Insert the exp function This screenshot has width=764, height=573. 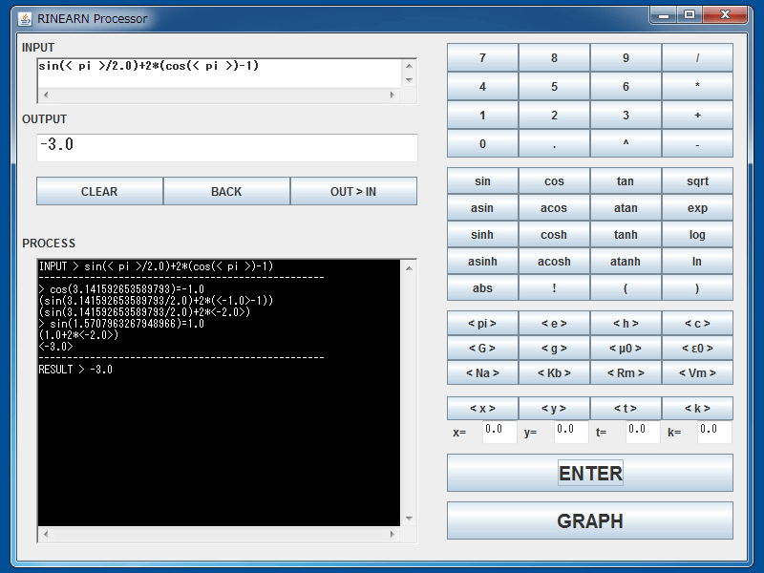pyautogui.click(x=697, y=208)
